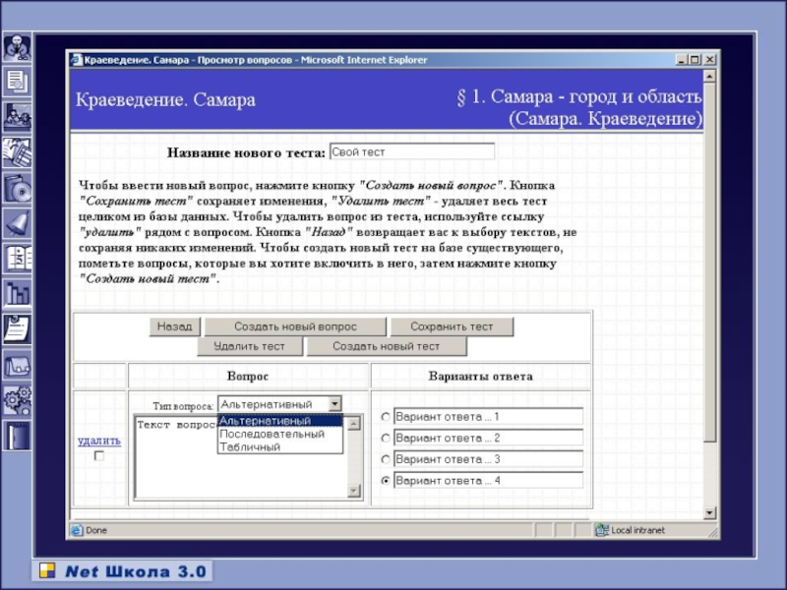This screenshot has height=590, width=787.
Task: Open the bar chart reports sidebar icon
Action: (x=18, y=293)
